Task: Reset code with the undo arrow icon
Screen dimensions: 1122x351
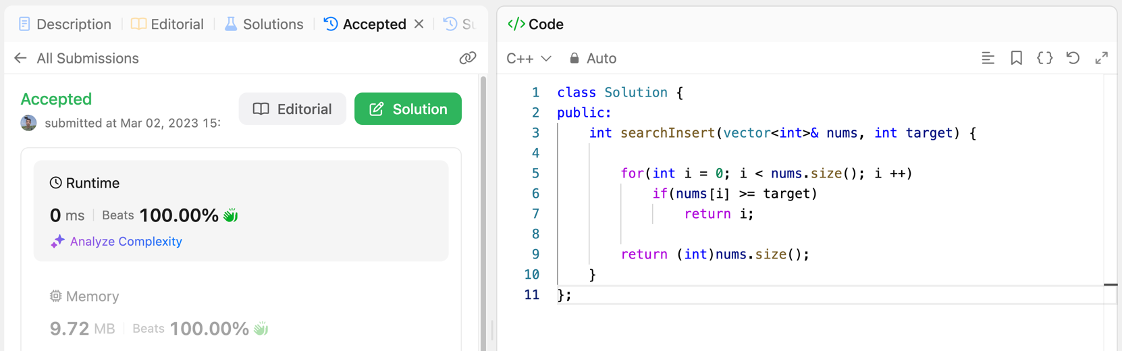Action: coord(1073,58)
